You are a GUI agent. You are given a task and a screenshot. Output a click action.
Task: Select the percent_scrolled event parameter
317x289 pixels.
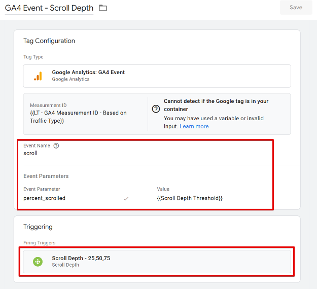(44, 198)
